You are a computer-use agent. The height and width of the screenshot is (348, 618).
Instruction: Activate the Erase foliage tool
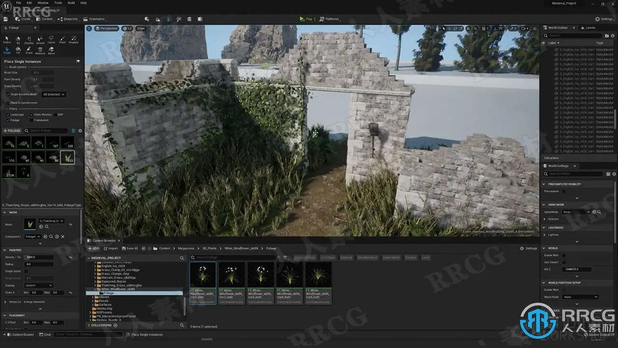pyautogui.click(x=29, y=50)
